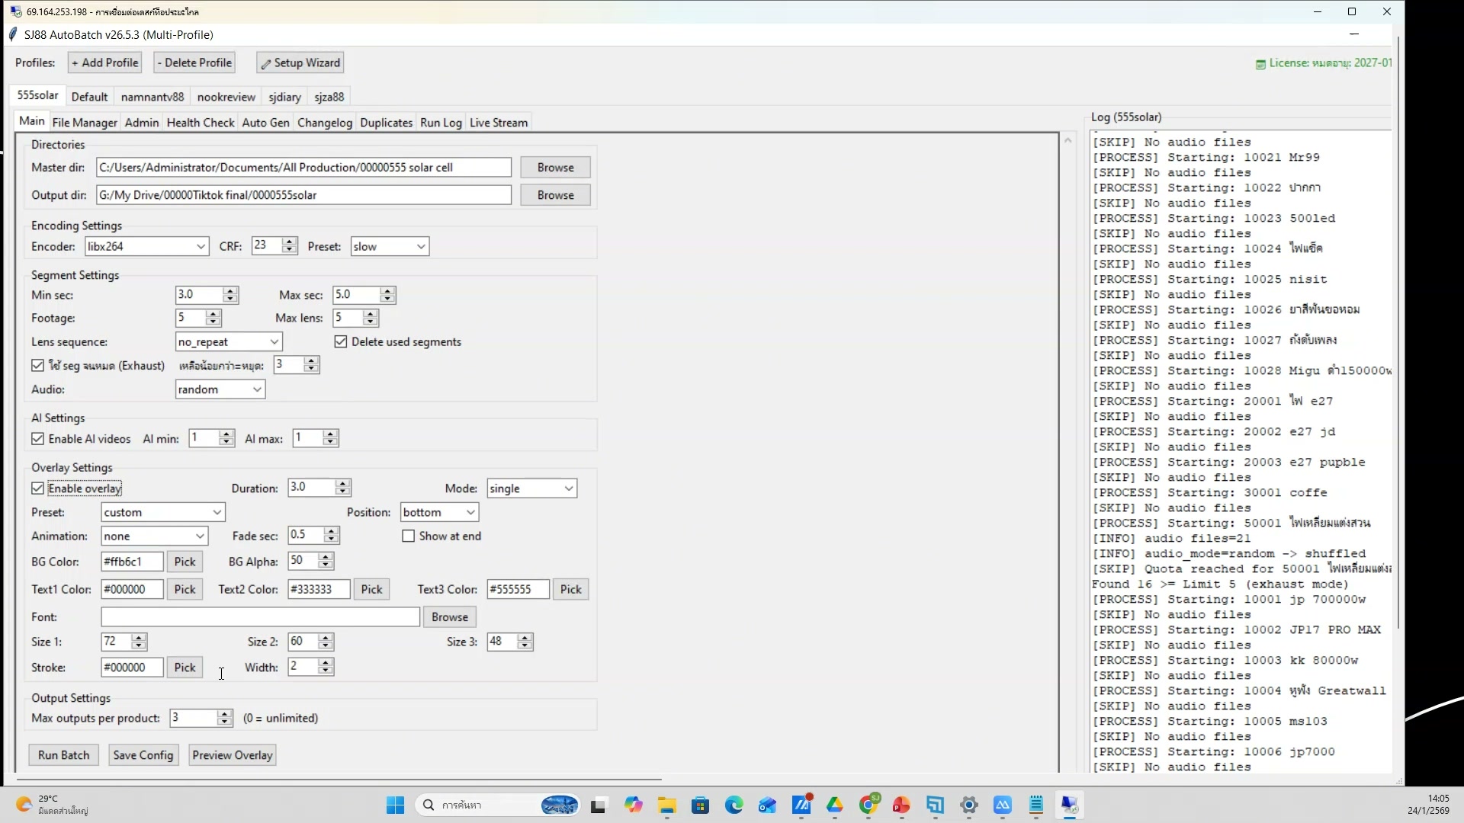
Task: Open Microsoft Store from the taskbar
Action: coord(701,805)
